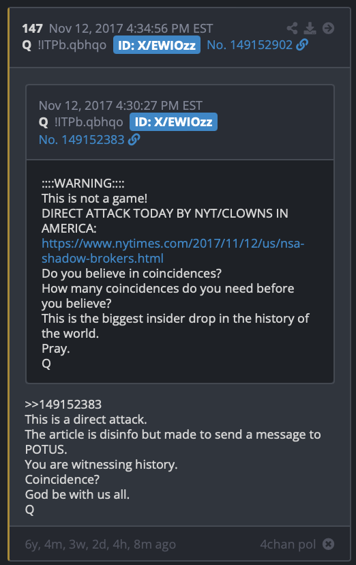Click the ID: X/EWIOzz badge in the main header
Image resolution: width=356 pixels, height=565 pixels.
pyautogui.click(x=157, y=45)
